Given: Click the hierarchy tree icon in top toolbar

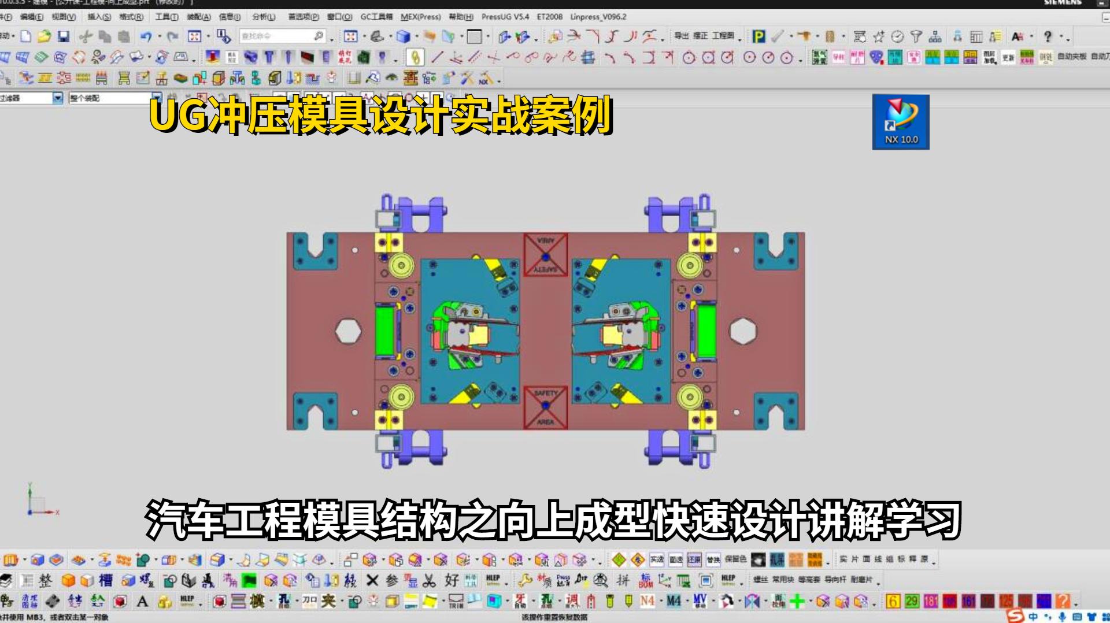Looking at the screenshot, I should click(935, 37).
